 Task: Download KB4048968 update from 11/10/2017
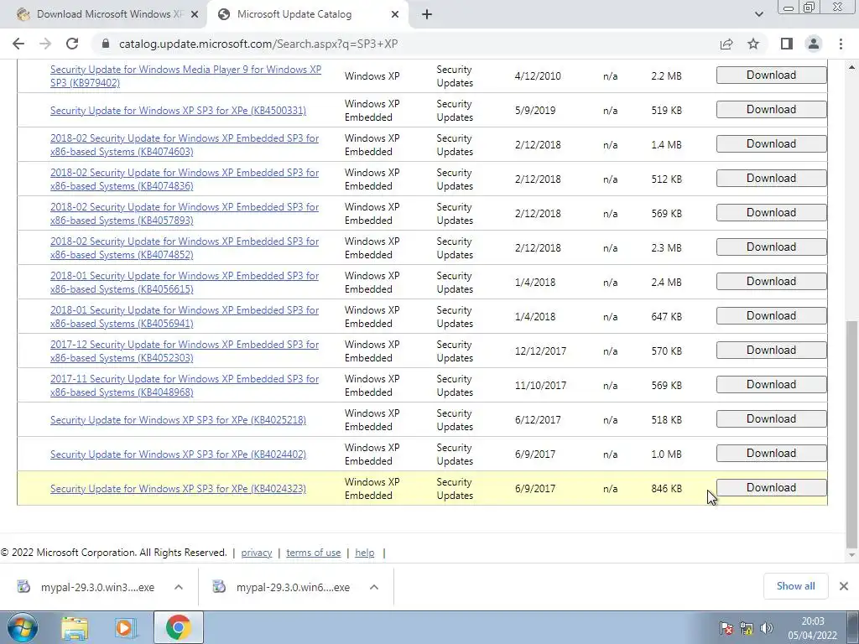click(x=772, y=384)
